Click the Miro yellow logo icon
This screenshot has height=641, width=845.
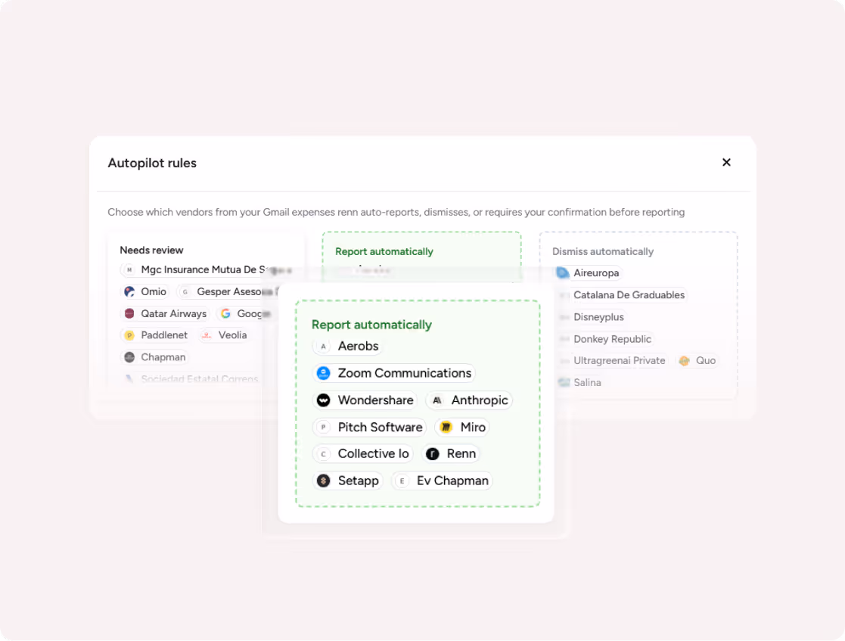446,427
